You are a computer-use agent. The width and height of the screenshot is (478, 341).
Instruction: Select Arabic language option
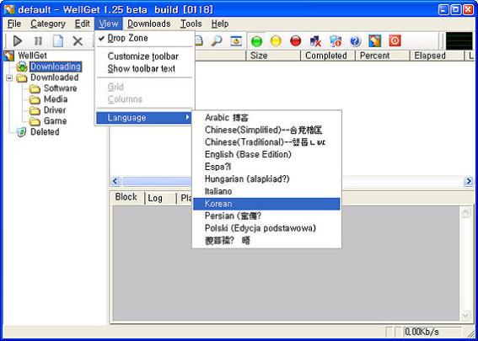point(266,118)
